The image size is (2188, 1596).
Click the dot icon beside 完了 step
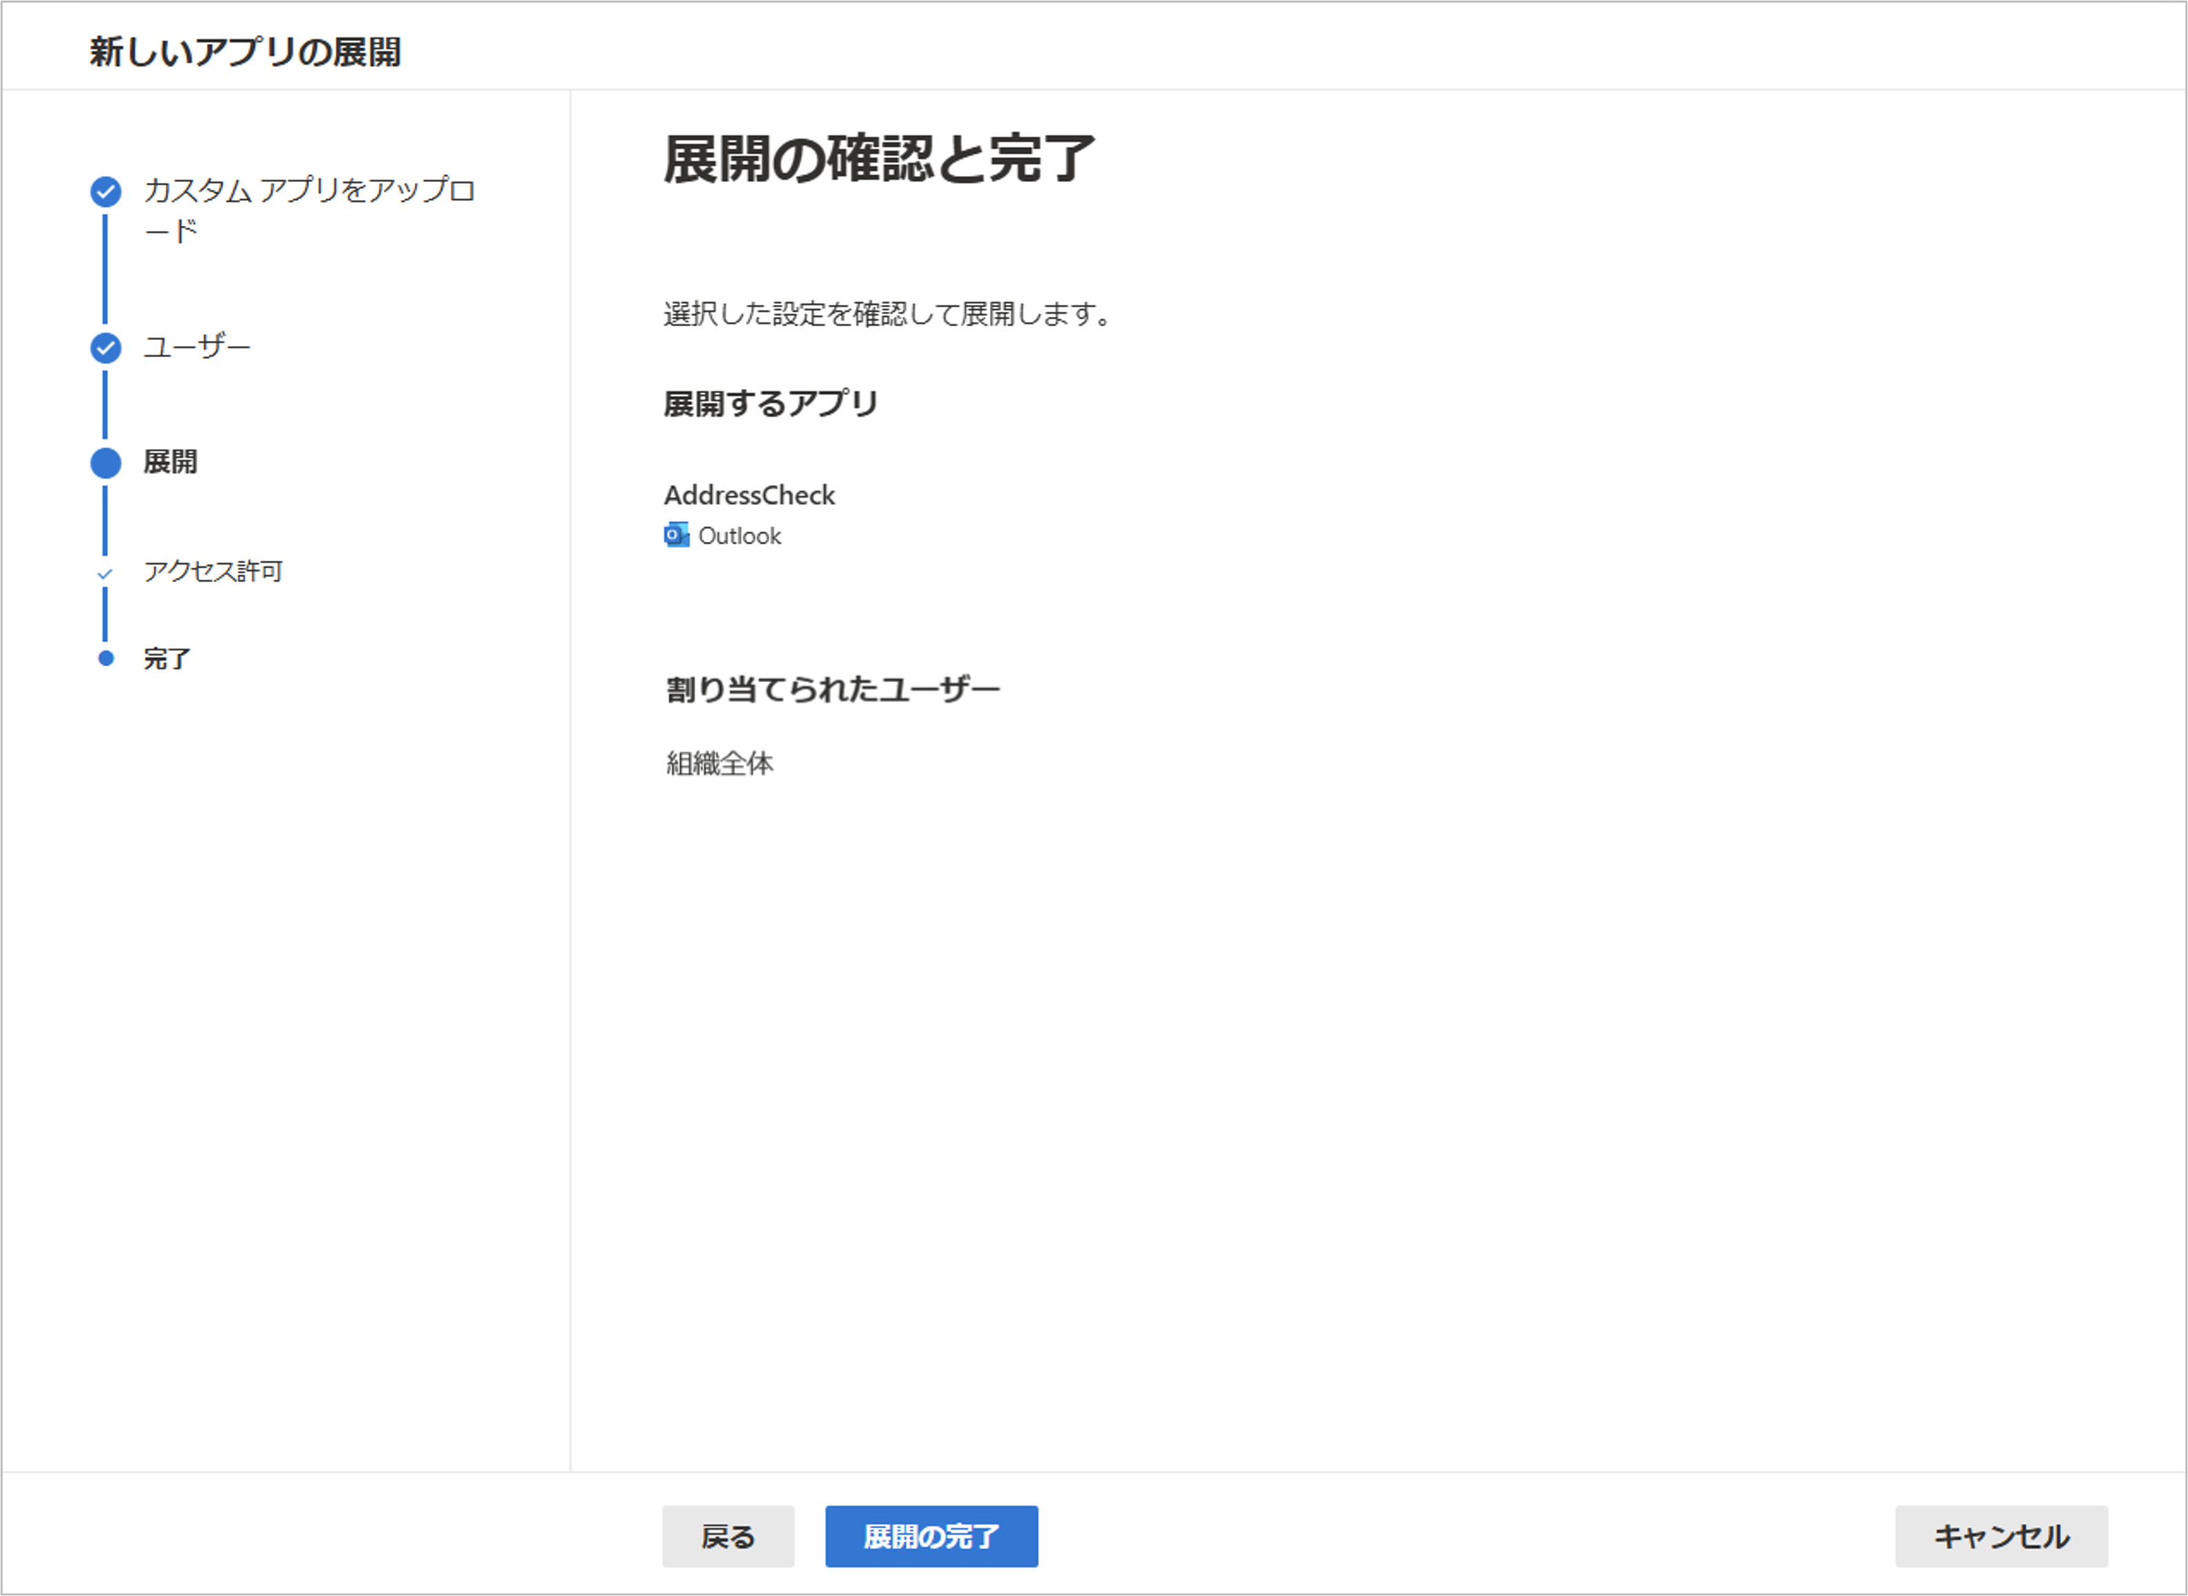[106, 658]
